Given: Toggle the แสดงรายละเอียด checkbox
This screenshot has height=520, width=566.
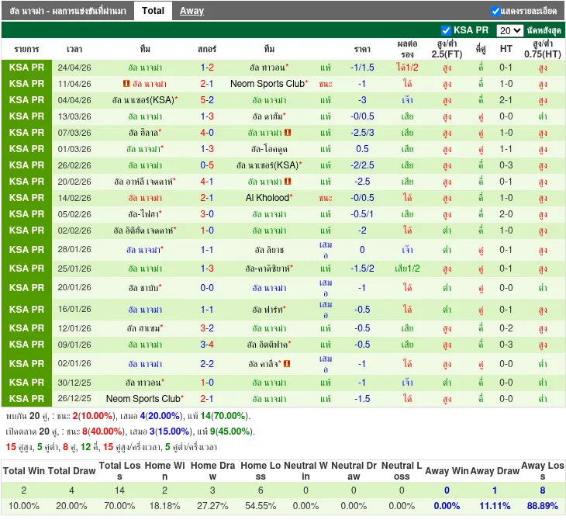Looking at the screenshot, I should [x=495, y=11].
